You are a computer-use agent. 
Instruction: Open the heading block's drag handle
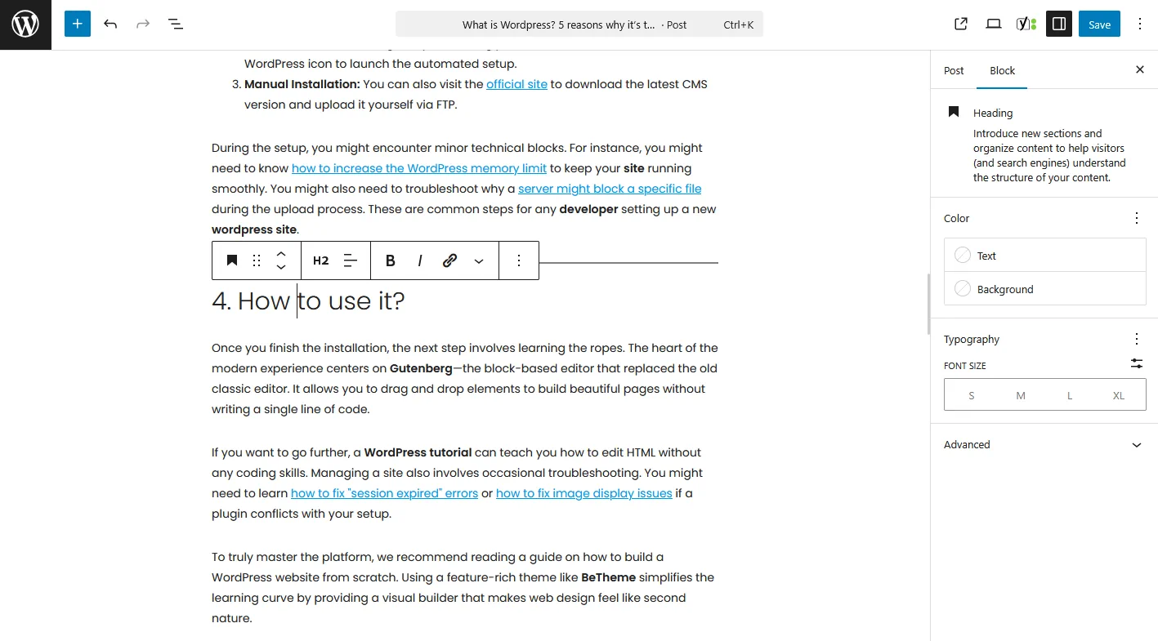tap(256, 260)
